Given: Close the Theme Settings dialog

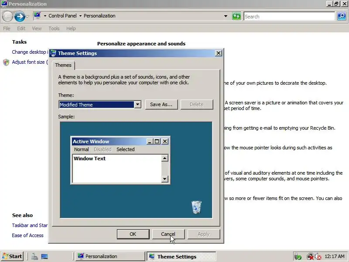Looking at the screenshot, I should pos(219,53).
